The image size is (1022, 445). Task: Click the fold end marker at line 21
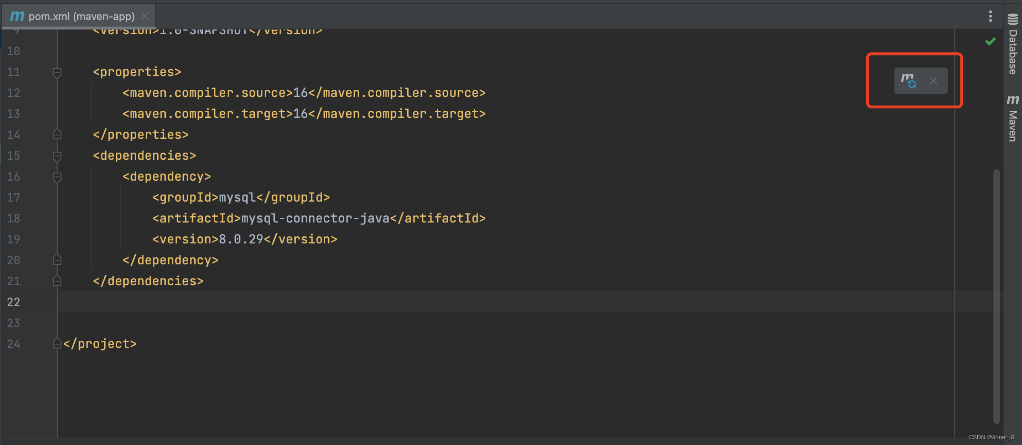pos(57,281)
